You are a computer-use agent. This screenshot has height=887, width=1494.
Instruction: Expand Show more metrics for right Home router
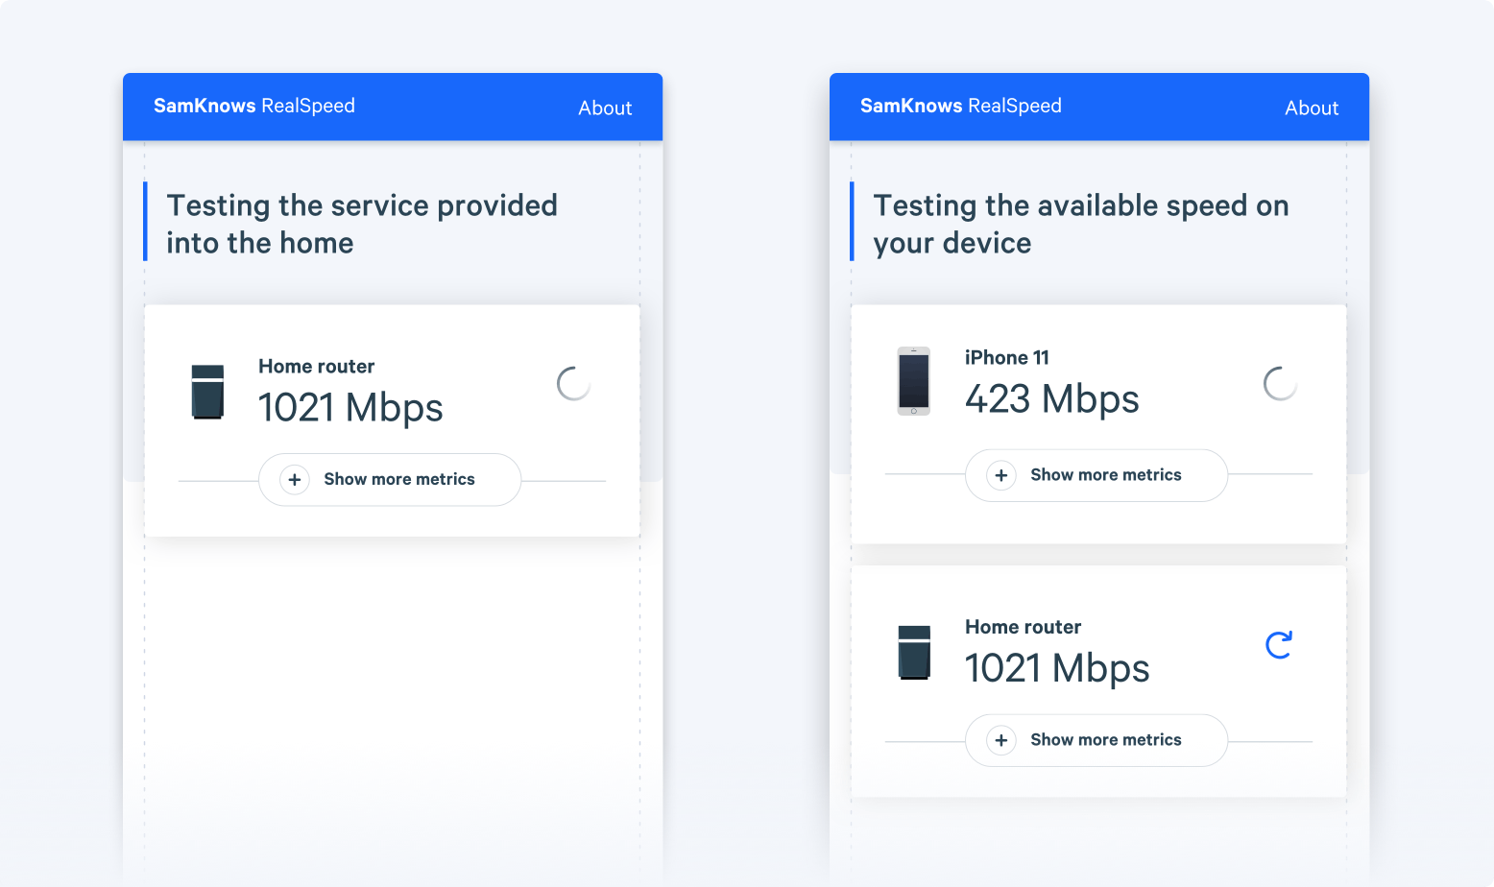(x=1096, y=740)
